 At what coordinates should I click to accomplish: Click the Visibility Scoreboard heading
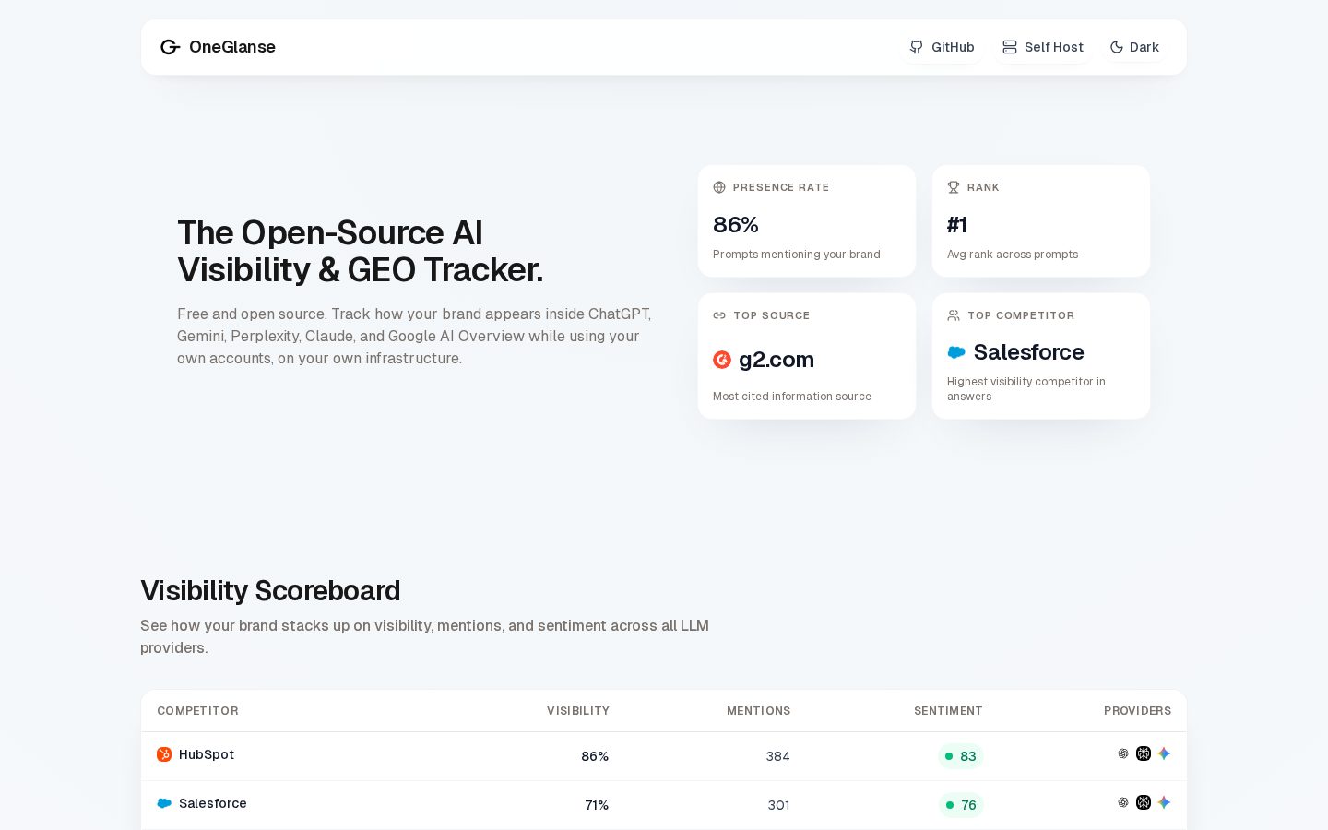pos(270,590)
